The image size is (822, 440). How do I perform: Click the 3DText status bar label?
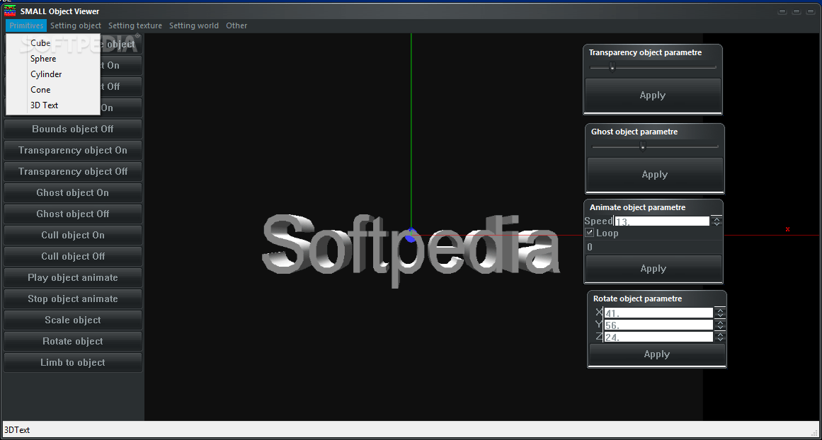pos(17,430)
